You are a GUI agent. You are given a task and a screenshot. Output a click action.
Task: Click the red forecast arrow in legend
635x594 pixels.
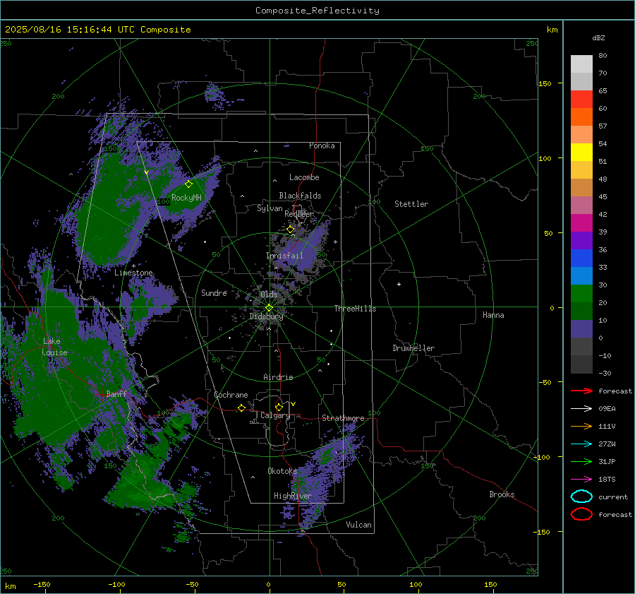581,391
